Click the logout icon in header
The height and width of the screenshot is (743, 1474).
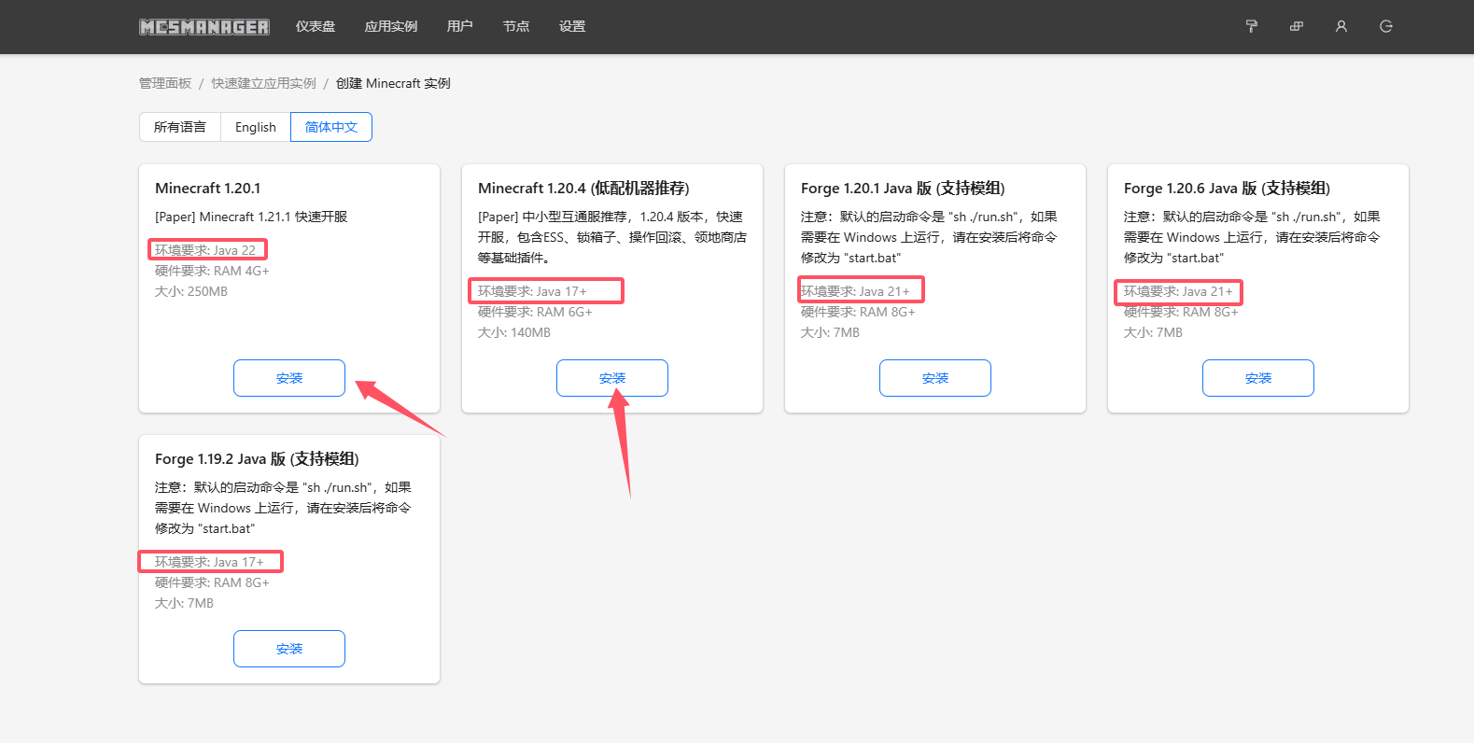pyautogui.click(x=1386, y=26)
